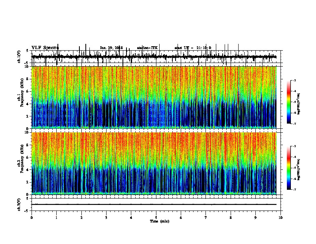Click the time axis tick label "3"
This screenshot has height=244, width=316.
(x=106, y=218)
